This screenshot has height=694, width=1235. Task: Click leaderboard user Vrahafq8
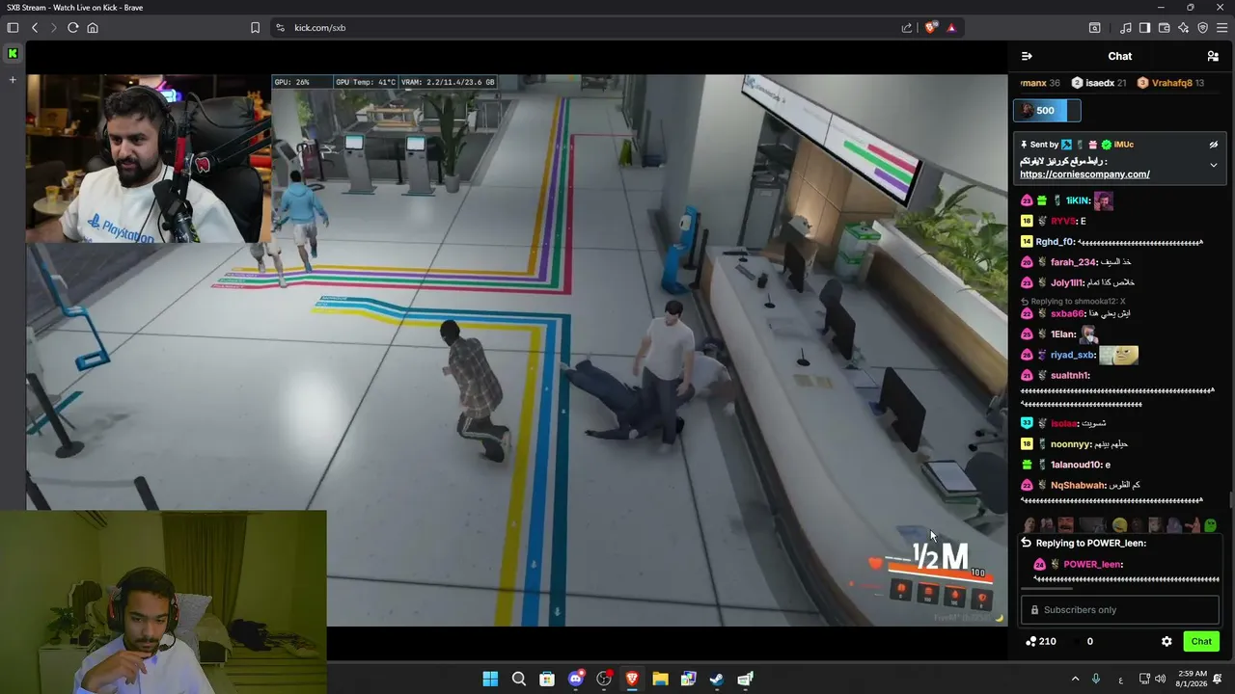(1170, 83)
